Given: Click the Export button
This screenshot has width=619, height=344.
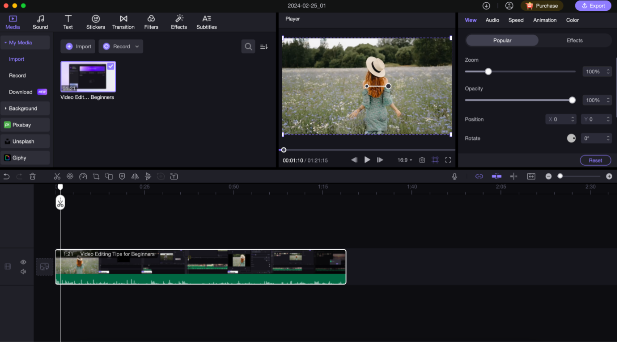Looking at the screenshot, I should (x=594, y=6).
